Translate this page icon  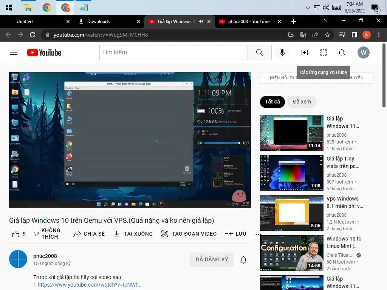303,35
